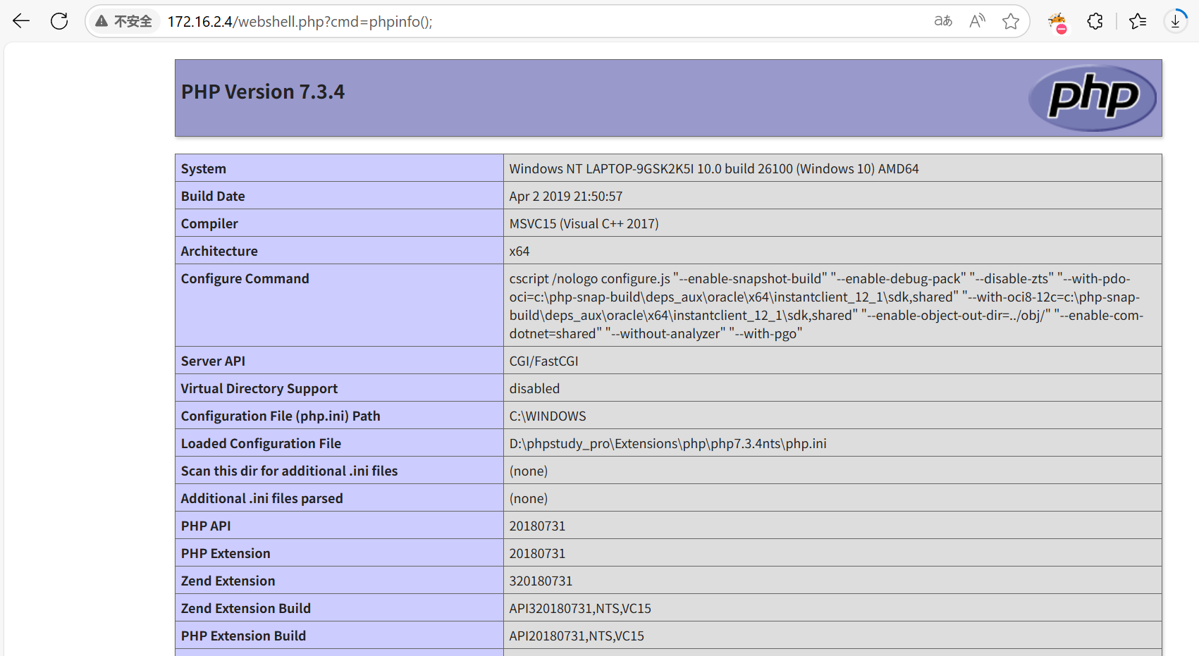This screenshot has height=656, width=1199.
Task: Add page to favorites with star icon
Action: pyautogui.click(x=1011, y=21)
